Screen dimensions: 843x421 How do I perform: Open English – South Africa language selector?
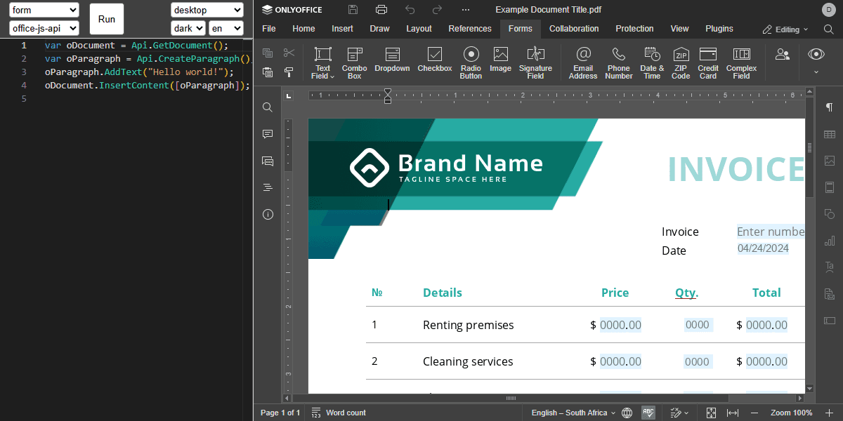pyautogui.click(x=573, y=413)
